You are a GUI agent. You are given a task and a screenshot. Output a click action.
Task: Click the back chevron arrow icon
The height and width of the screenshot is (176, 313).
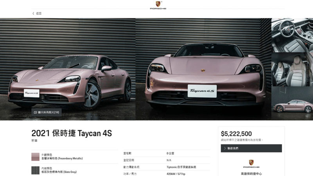33,13
